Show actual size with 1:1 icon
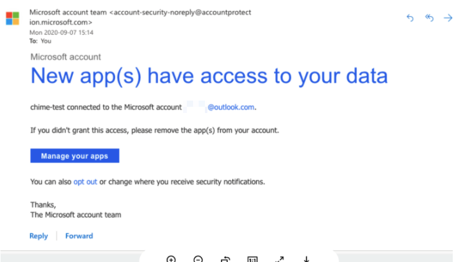459x262 pixels. [252, 259]
